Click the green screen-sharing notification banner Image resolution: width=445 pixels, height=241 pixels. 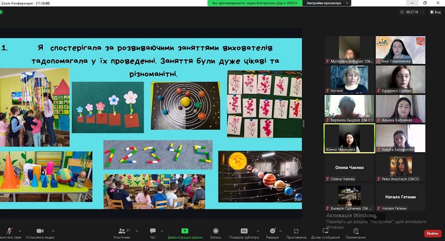click(255, 3)
